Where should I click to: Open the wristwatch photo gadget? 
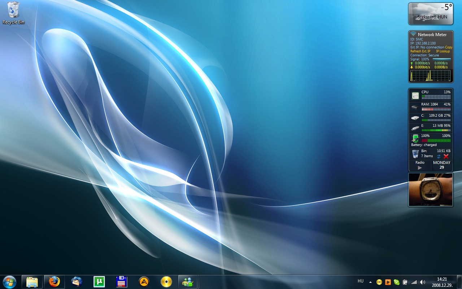click(x=431, y=190)
